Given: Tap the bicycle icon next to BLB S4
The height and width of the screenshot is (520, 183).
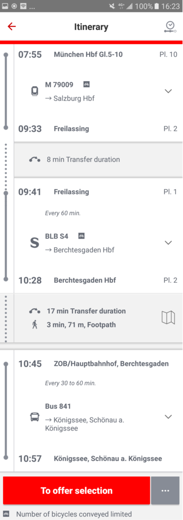Looking at the screenshot, I should click(82, 236).
